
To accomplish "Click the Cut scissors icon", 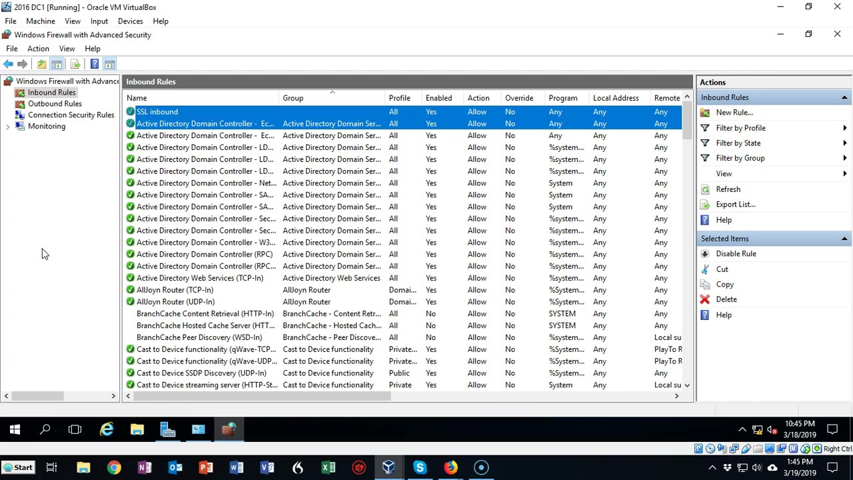I will 705,269.
